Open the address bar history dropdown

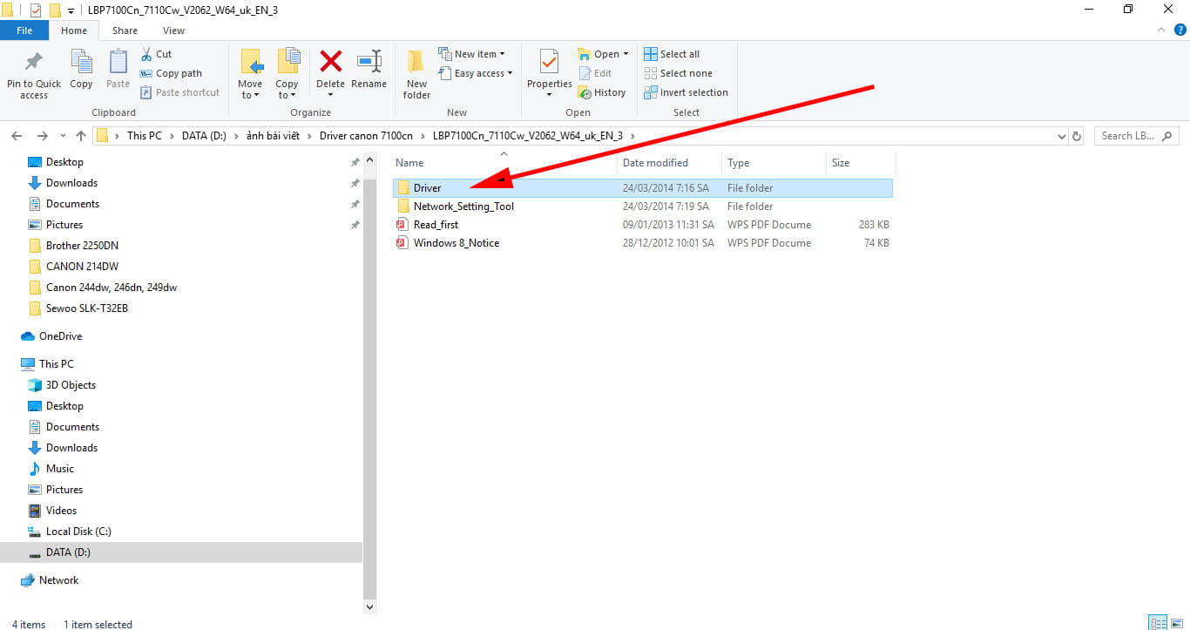pos(1061,136)
